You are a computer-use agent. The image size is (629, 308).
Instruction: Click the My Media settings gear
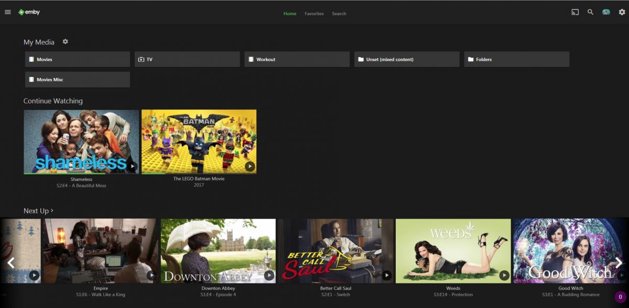click(x=66, y=42)
